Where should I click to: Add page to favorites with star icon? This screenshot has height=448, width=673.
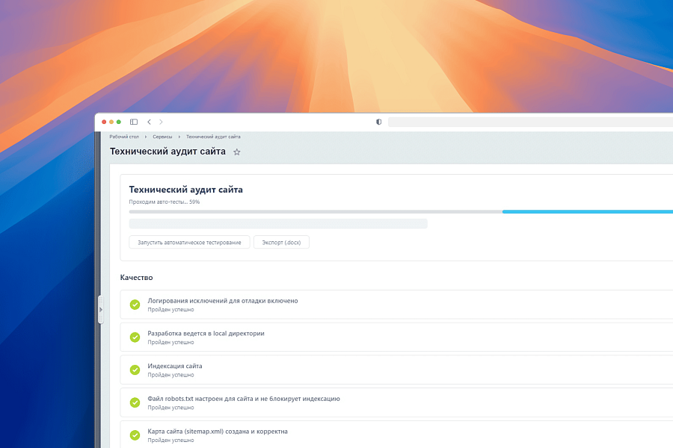click(236, 152)
